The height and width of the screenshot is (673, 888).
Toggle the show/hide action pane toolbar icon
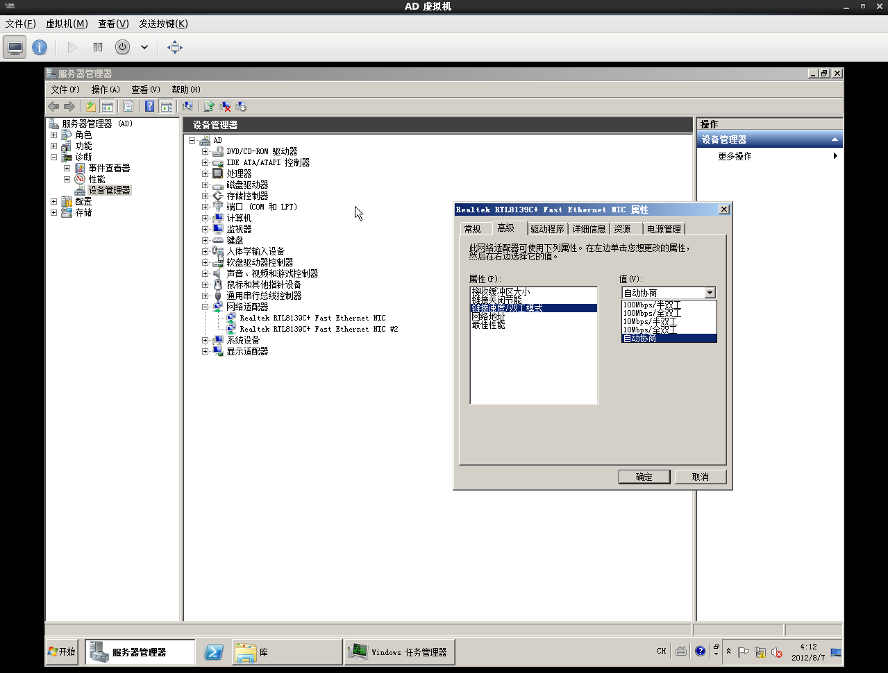pyautogui.click(x=166, y=106)
